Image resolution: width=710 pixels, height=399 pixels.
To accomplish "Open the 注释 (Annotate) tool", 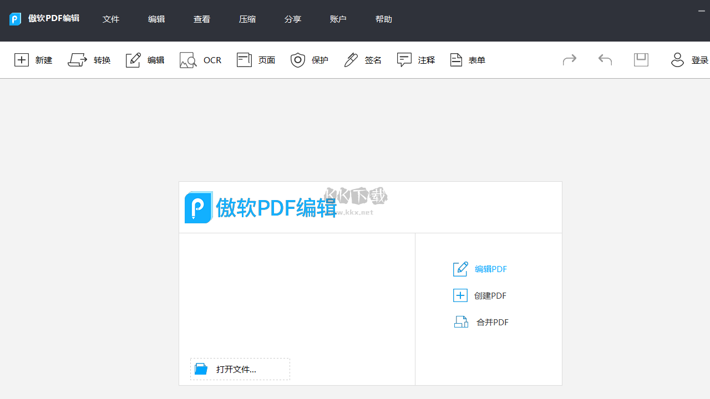I will (x=415, y=60).
